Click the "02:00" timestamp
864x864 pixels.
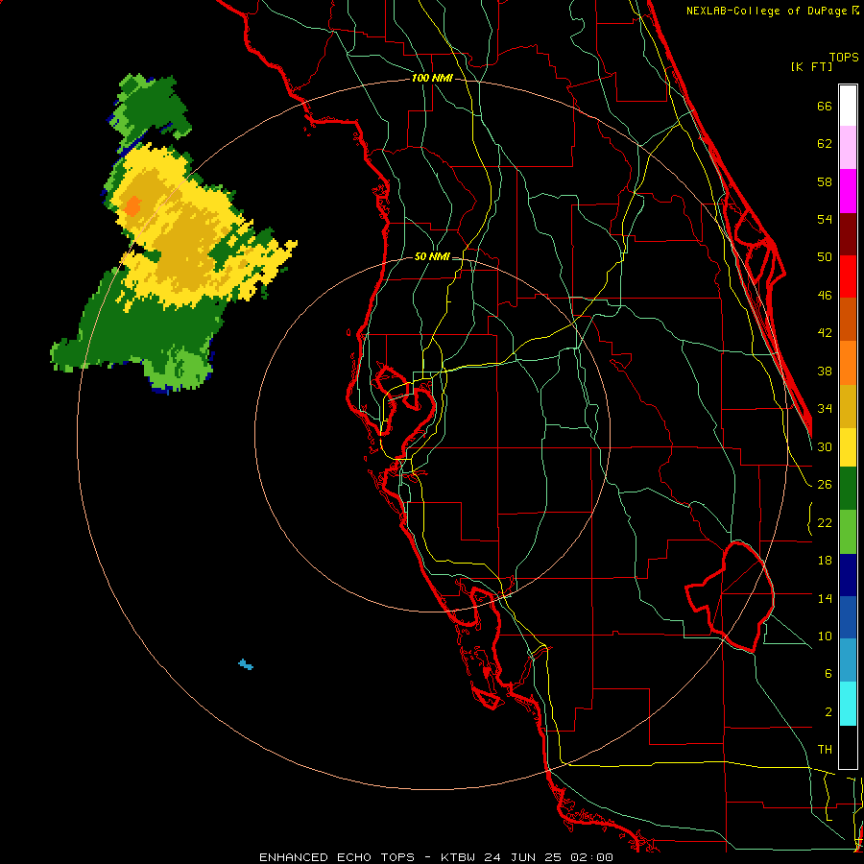pos(591,857)
